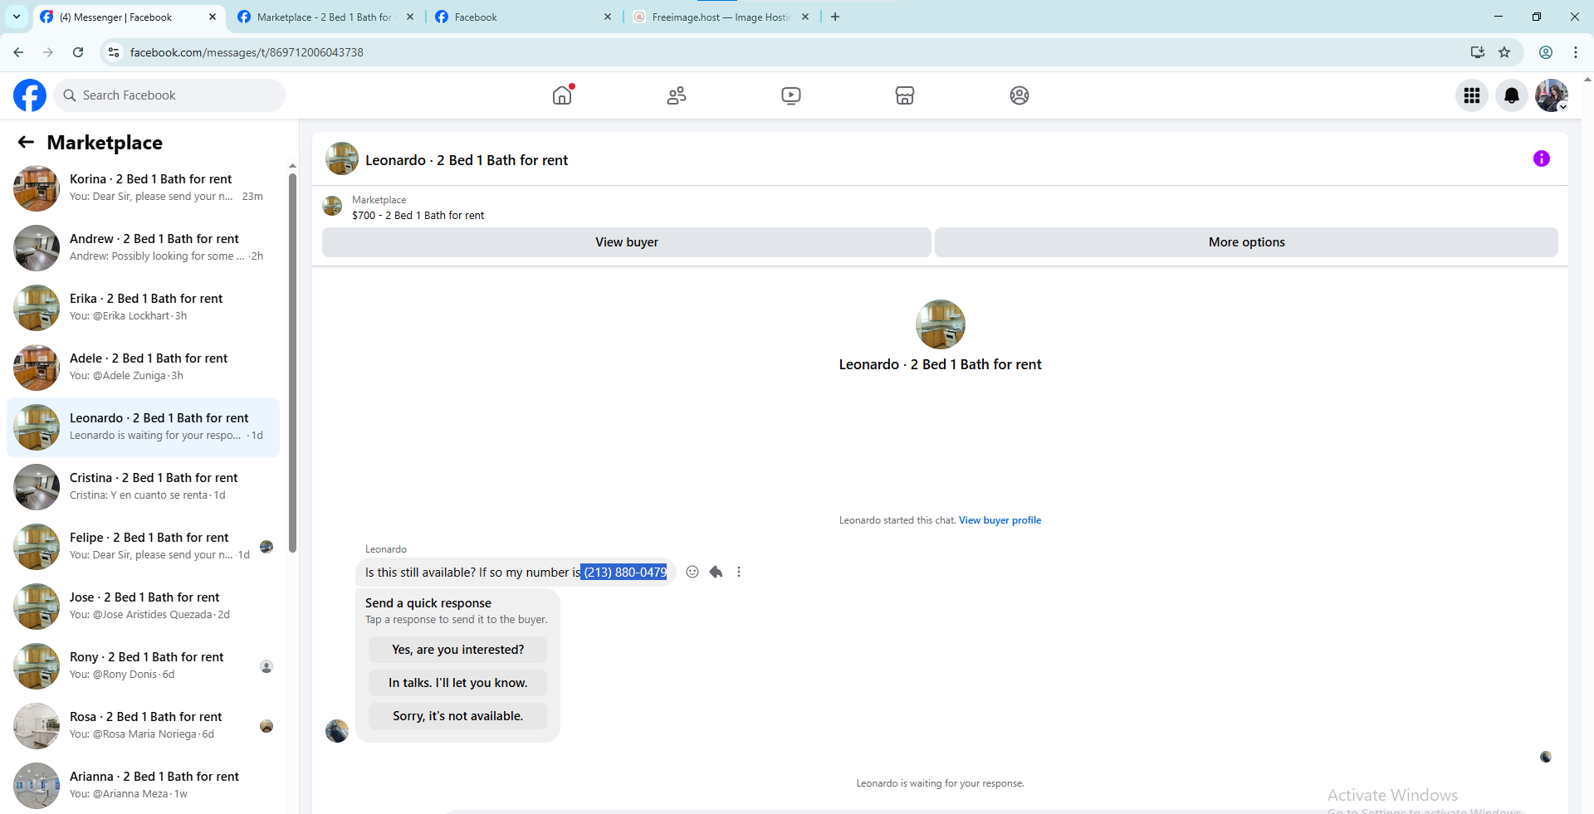
Task: Bookmark this page with the star icon
Action: (x=1504, y=52)
